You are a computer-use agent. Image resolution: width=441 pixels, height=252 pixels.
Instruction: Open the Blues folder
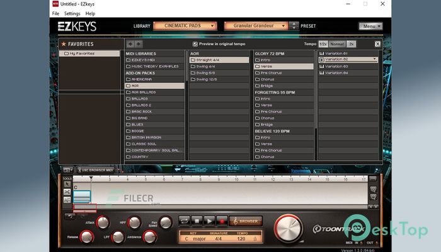(155, 125)
